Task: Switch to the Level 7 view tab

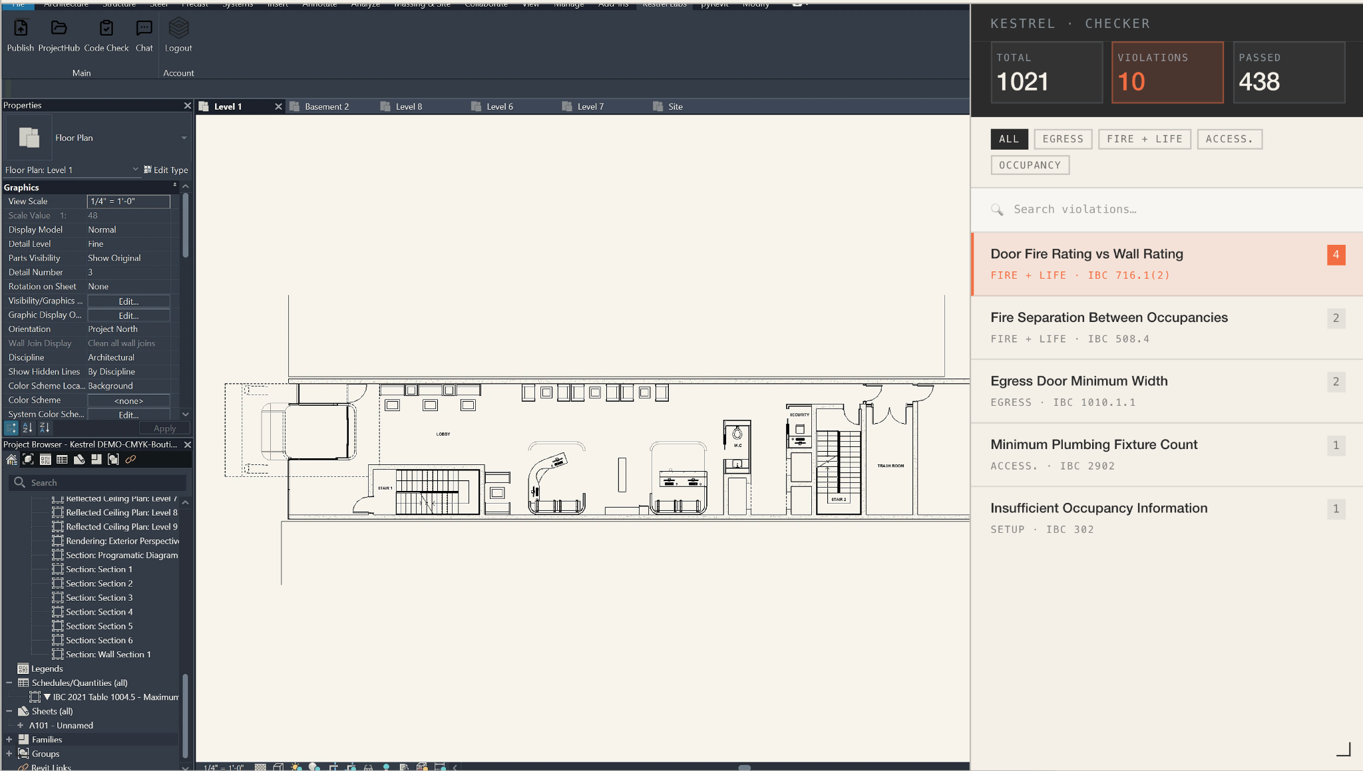Action: coord(590,106)
